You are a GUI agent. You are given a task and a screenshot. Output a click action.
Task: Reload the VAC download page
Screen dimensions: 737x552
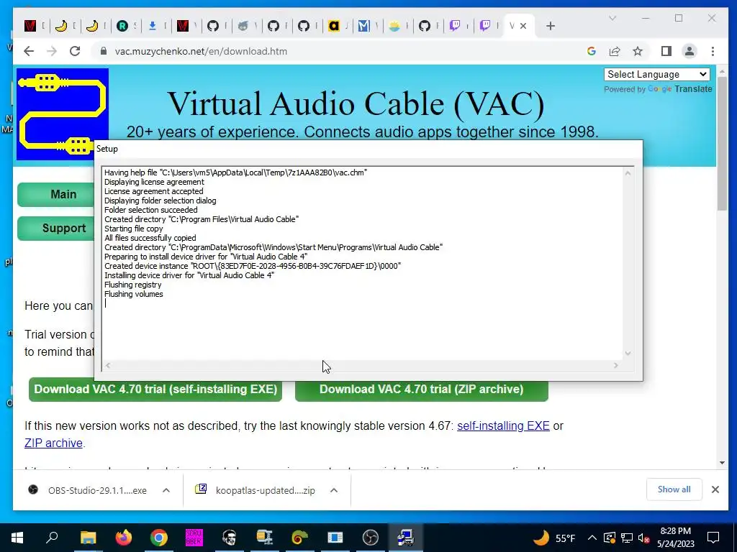pyautogui.click(x=75, y=51)
